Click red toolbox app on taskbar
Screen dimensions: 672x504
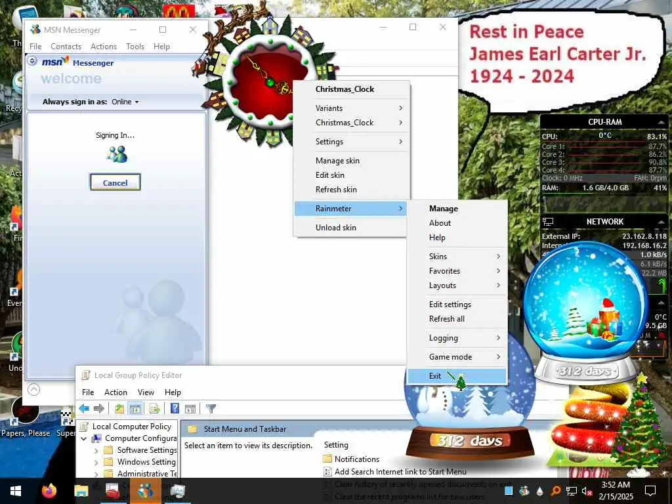(112, 491)
